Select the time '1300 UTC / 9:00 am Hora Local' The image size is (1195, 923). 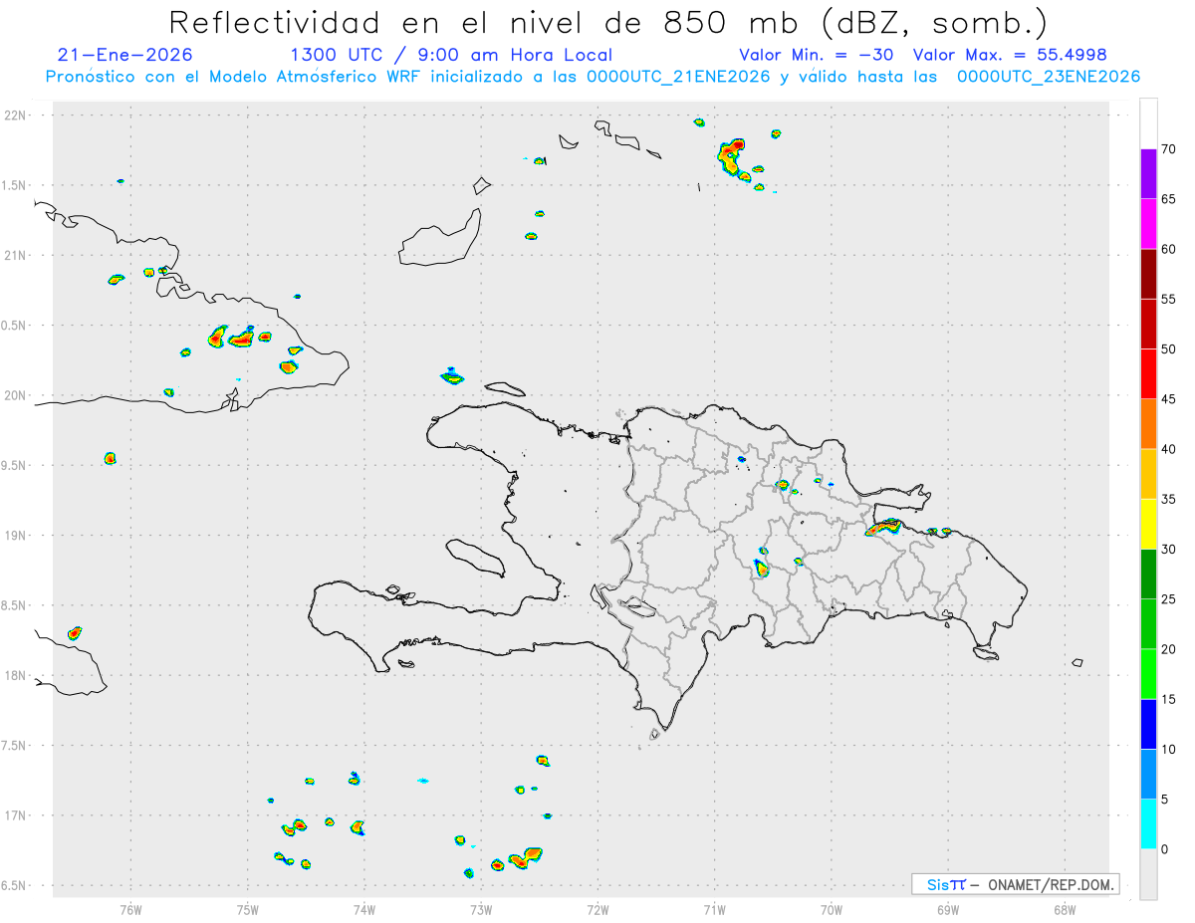point(451,55)
